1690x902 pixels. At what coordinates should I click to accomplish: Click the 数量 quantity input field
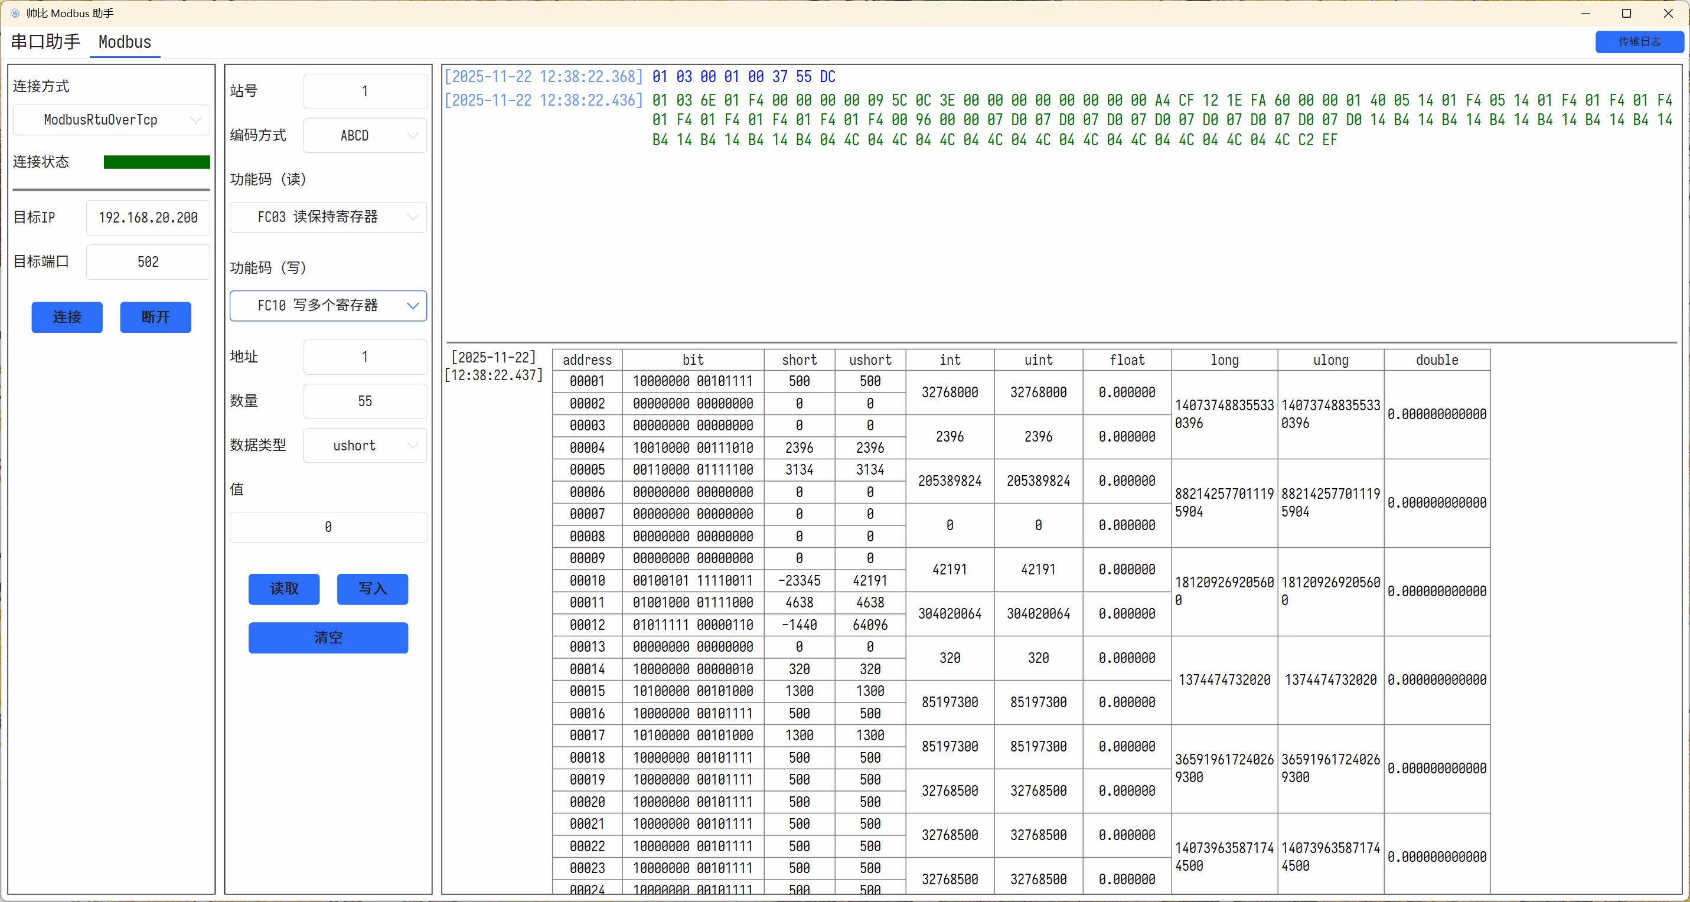point(365,401)
